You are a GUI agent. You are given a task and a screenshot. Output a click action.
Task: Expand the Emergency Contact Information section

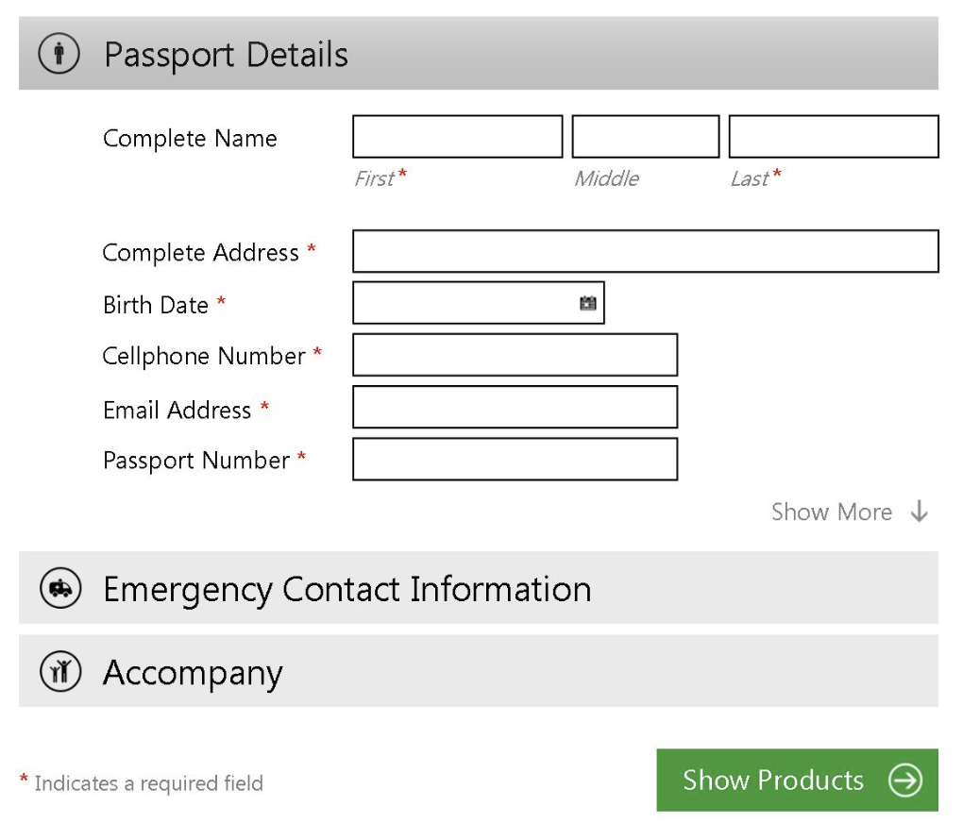coord(346,589)
